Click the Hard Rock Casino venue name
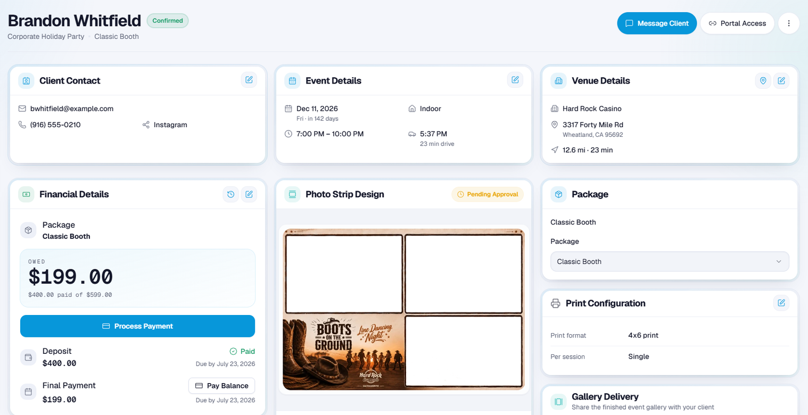This screenshot has height=415, width=808. [x=592, y=109]
